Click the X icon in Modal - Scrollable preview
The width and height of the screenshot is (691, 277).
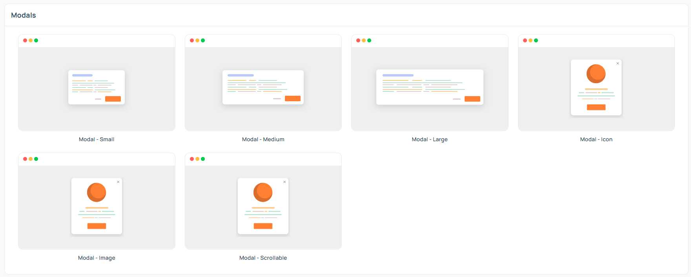point(284,182)
